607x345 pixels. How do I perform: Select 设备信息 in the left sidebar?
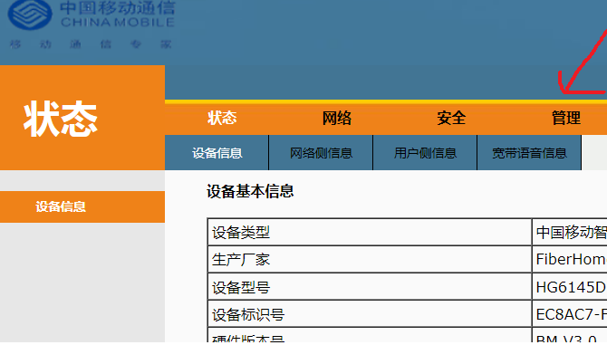tap(82, 206)
